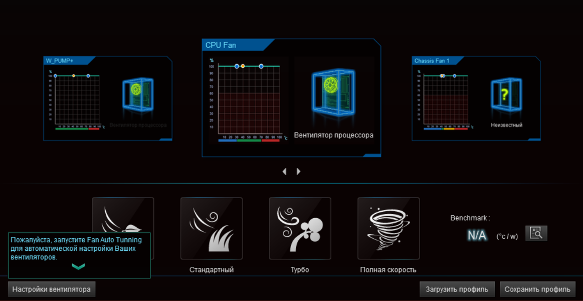Collapse the Fan Auto Tunning tooltip chevron

pyautogui.click(x=79, y=266)
